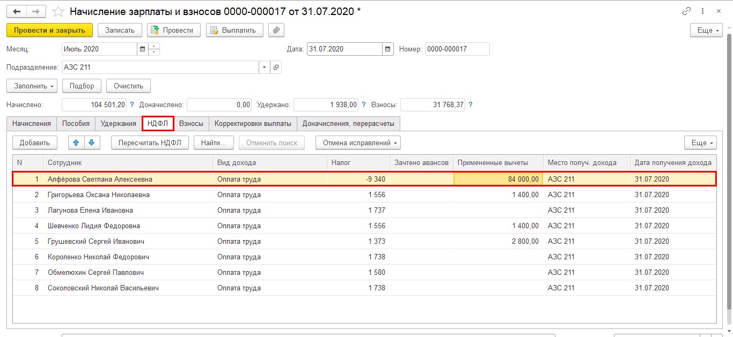Open the Подразделение item form icon
The height and width of the screenshot is (337, 733).
[276, 68]
